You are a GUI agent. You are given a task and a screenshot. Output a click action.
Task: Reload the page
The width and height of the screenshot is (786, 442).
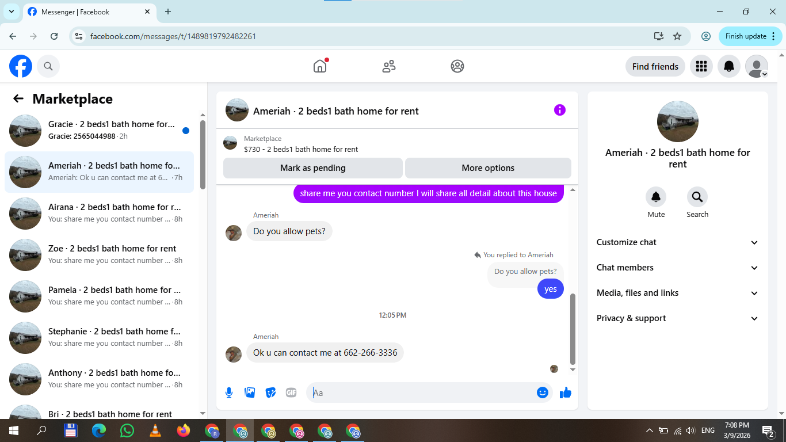pyautogui.click(x=54, y=36)
